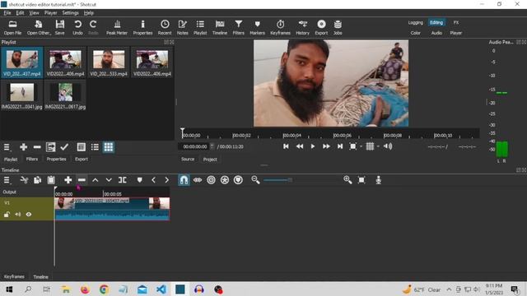This screenshot has width=527, height=296.
Task: Click the Open Other toolbar icon
Action: [x=39, y=27]
